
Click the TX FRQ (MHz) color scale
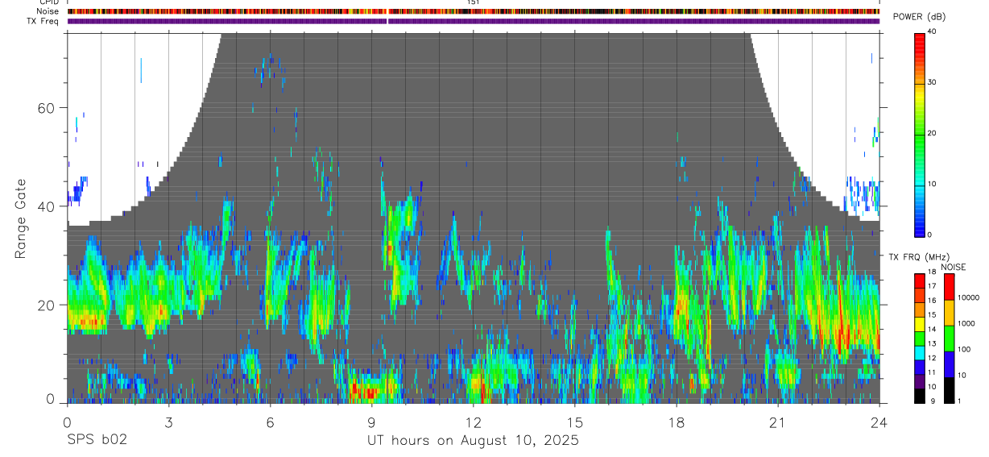920,338
